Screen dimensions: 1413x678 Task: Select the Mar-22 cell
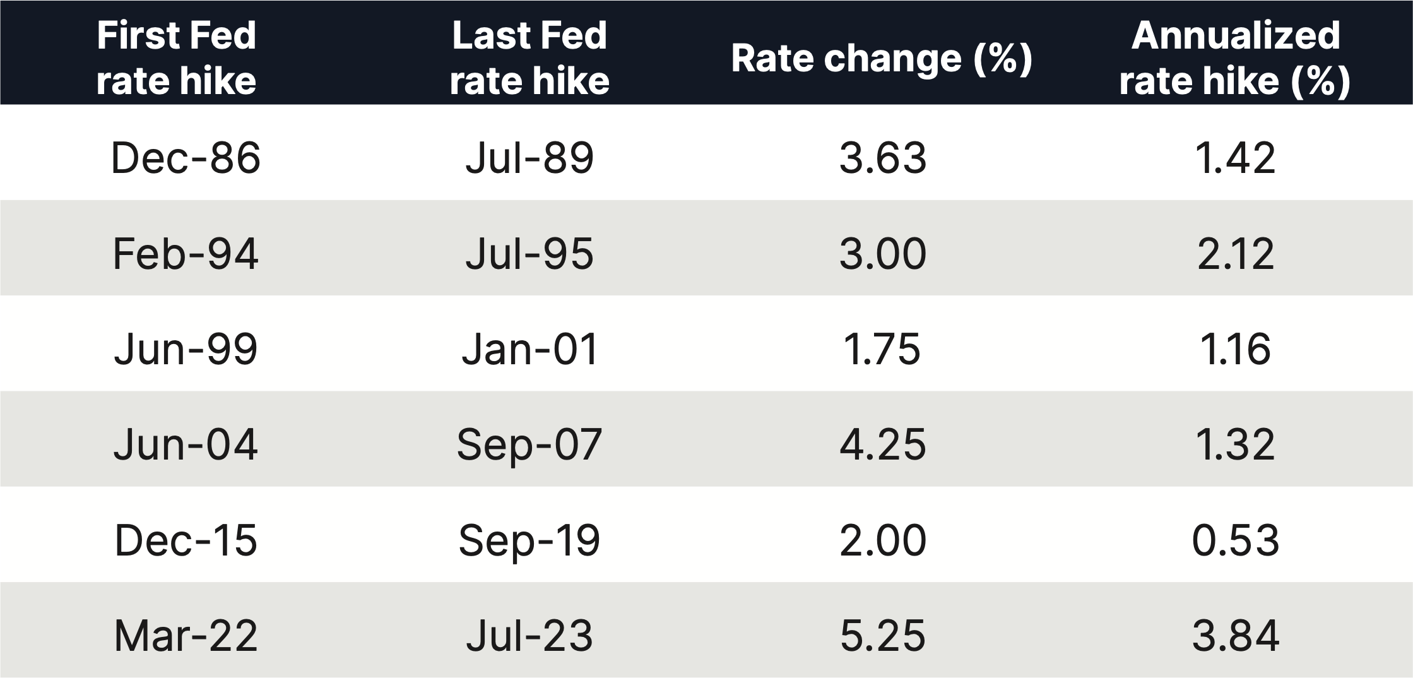click(186, 635)
